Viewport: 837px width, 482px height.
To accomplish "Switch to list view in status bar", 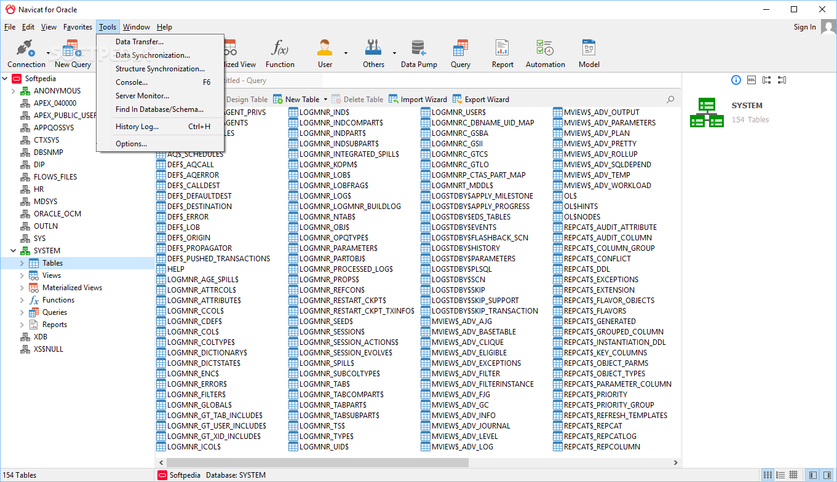I will click(781, 475).
